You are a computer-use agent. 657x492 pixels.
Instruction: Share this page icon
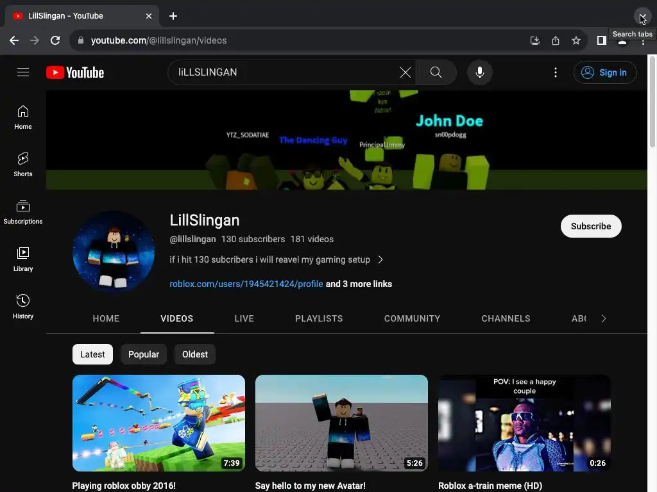click(556, 40)
